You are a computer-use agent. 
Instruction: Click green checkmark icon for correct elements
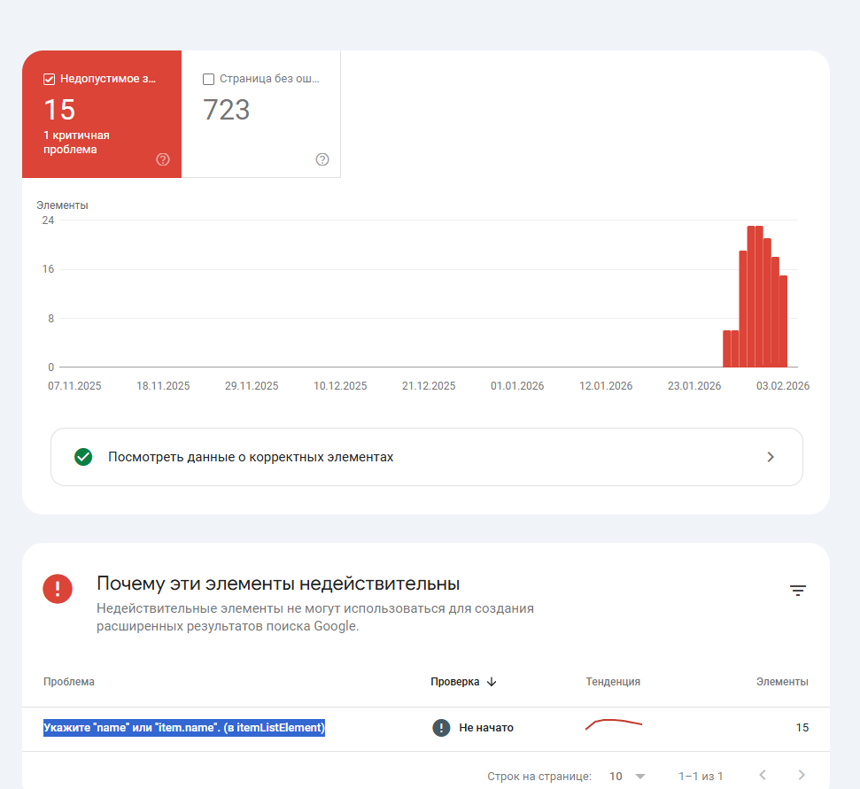pos(83,457)
